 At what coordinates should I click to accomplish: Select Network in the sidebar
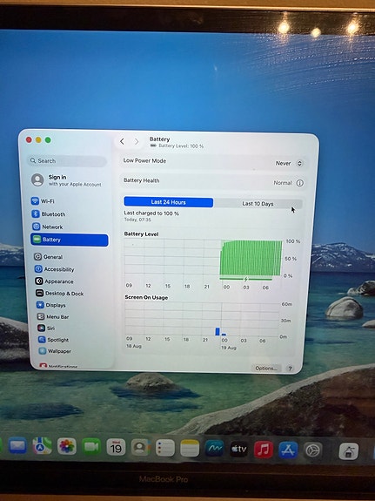(48, 227)
